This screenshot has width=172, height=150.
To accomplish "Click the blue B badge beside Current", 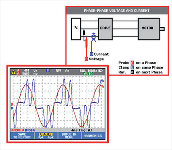I will 92,54.
